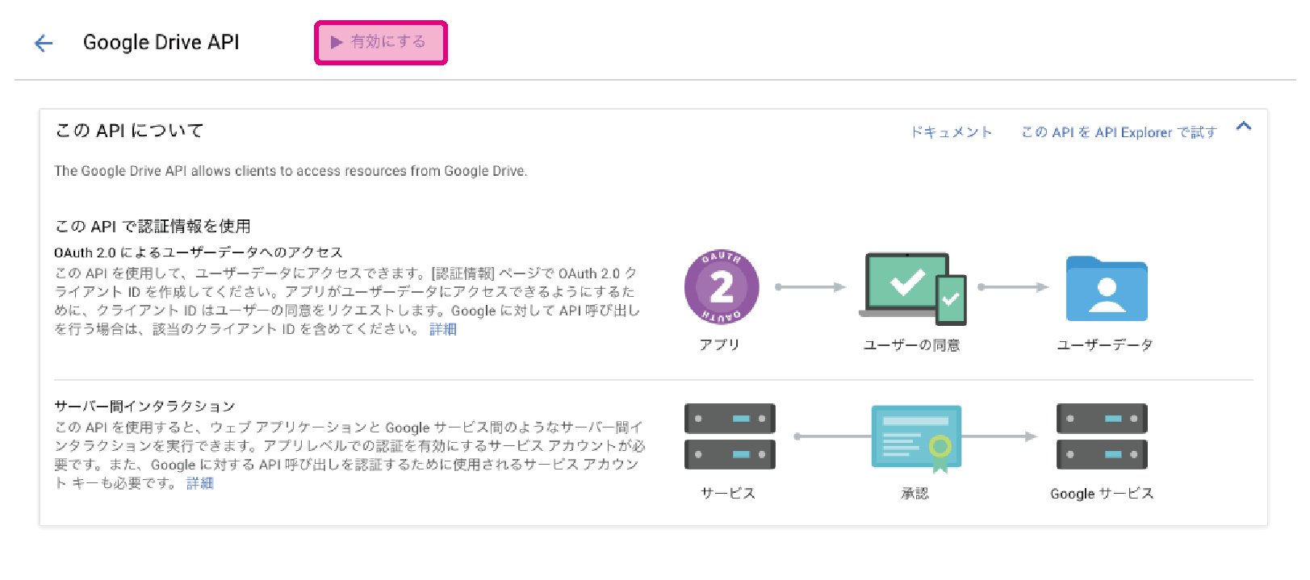Click the サービス server stack icon
The image size is (1310, 580).
click(730, 436)
